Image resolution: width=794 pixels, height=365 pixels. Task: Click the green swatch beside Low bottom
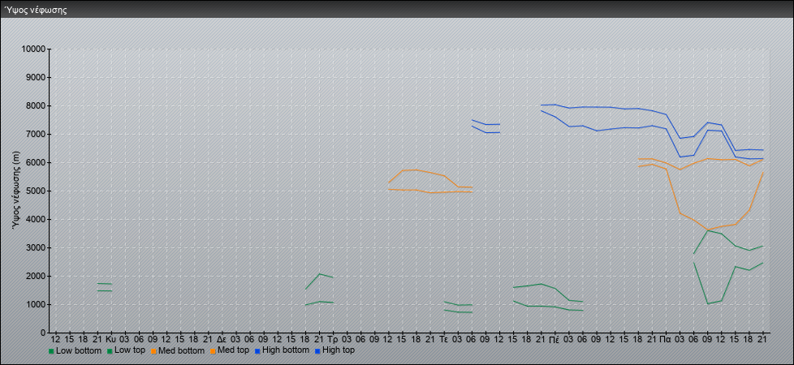pos(51,351)
